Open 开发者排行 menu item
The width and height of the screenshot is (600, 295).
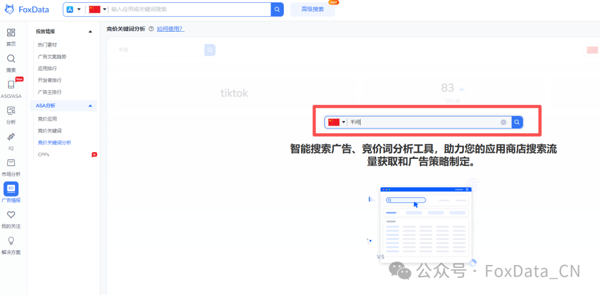pos(50,81)
